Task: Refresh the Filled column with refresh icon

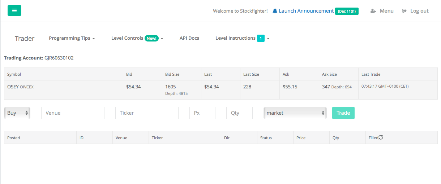Action: 381,137
